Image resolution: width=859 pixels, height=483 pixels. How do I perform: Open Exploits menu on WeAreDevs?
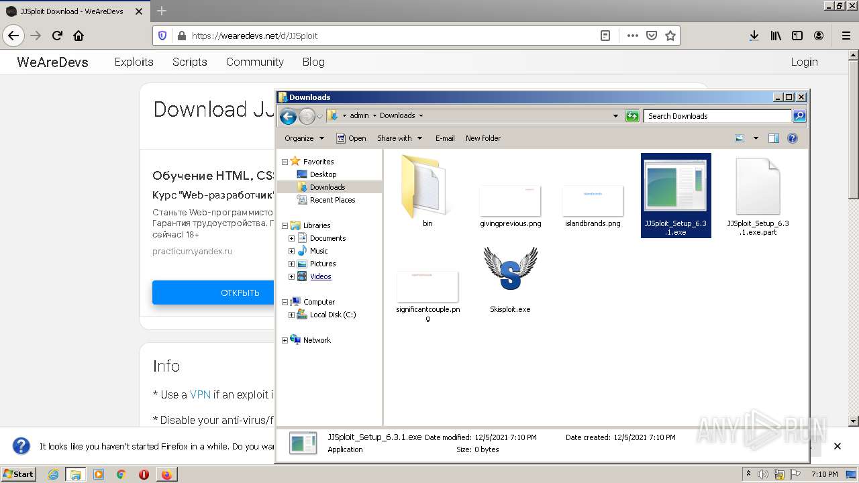pos(134,62)
